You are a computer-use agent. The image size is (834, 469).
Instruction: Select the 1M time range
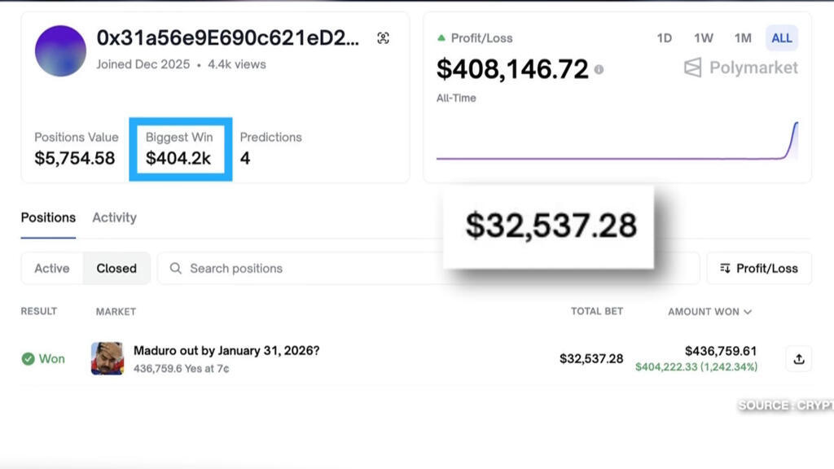click(743, 38)
